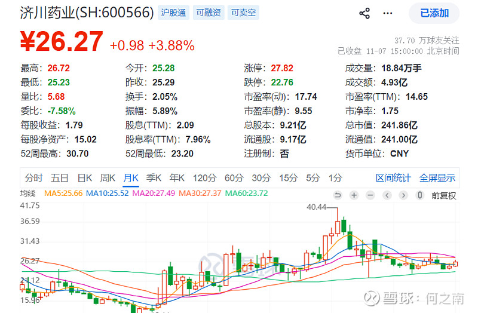Click the current price ¥26.27
Image resolution: width=478 pixels, height=313 pixels.
[x=62, y=41]
